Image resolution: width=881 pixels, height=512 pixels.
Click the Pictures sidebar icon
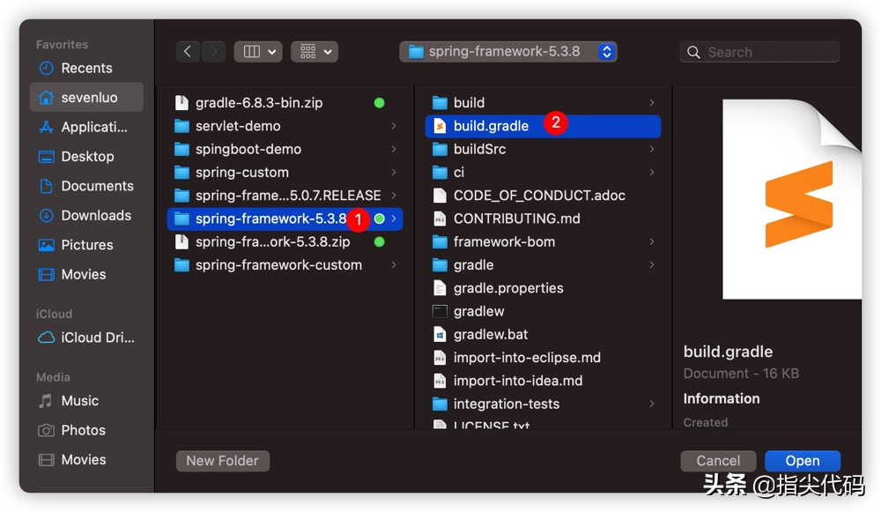46,245
